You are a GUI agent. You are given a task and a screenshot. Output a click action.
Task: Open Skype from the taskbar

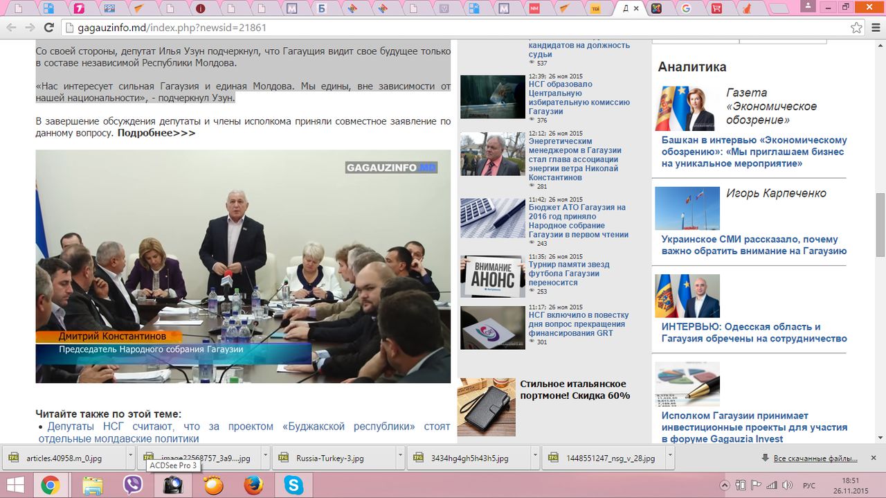click(x=294, y=485)
